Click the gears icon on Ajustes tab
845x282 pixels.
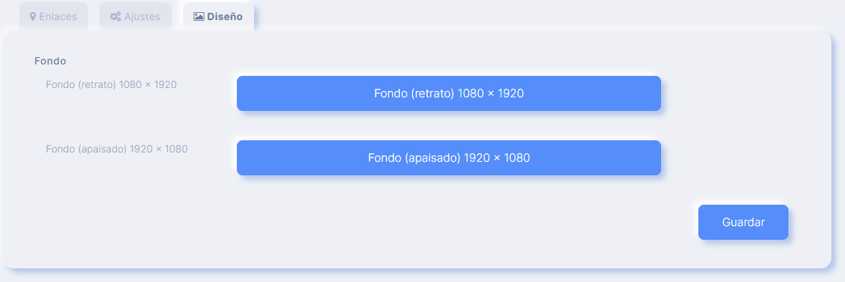click(115, 16)
